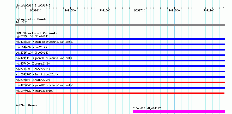Select the blue bar under nsv4241119
The image size is (232, 114).
(x=120, y=61)
